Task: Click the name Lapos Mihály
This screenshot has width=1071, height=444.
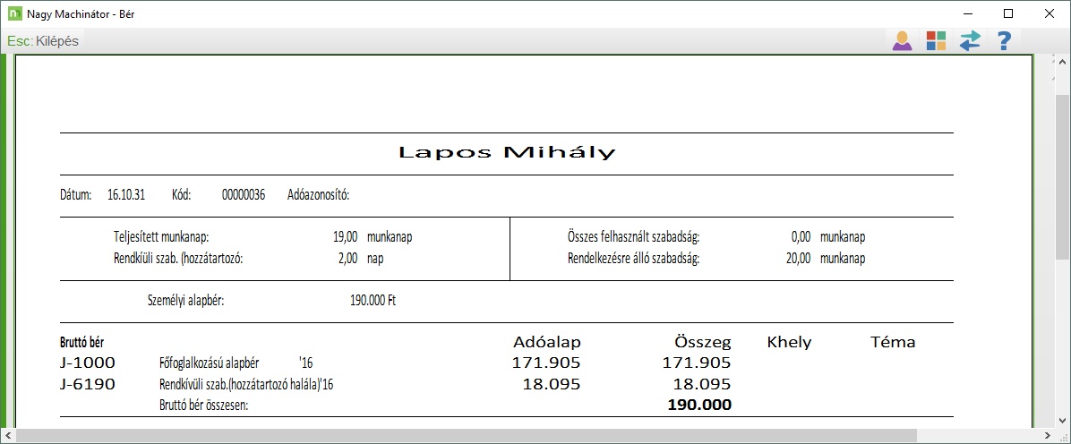Action: 506,152
